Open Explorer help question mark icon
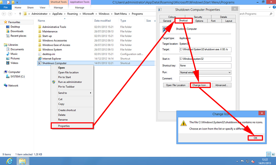The height and width of the screenshot is (165, 276). pyautogui.click(x=274, y=7)
